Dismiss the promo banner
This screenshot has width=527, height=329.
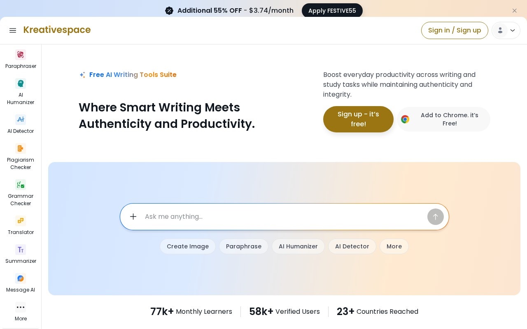click(514, 11)
